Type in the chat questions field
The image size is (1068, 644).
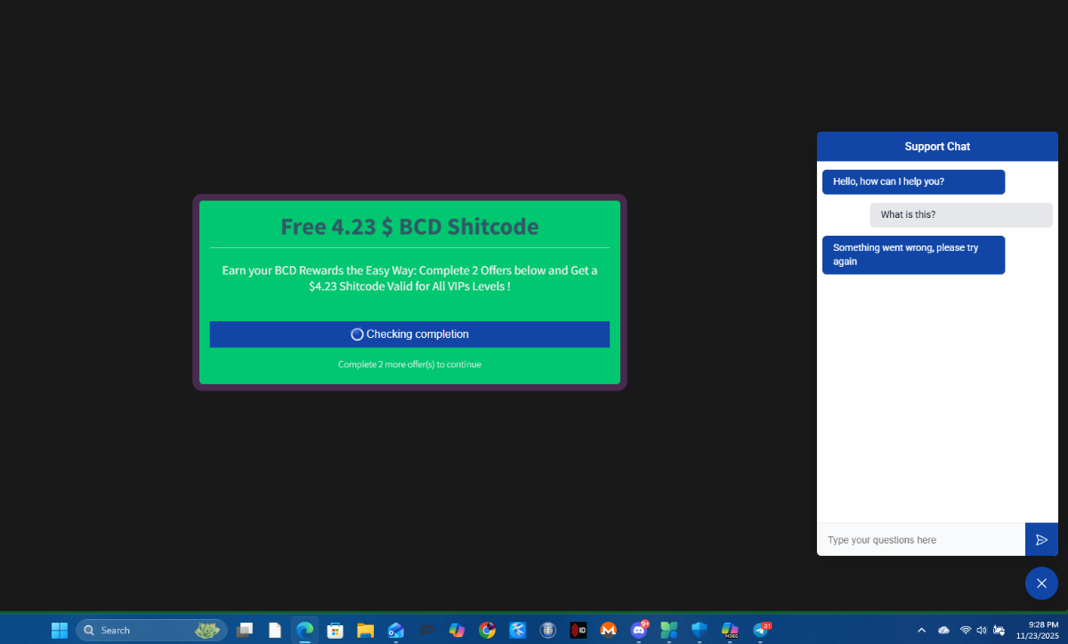pos(920,540)
